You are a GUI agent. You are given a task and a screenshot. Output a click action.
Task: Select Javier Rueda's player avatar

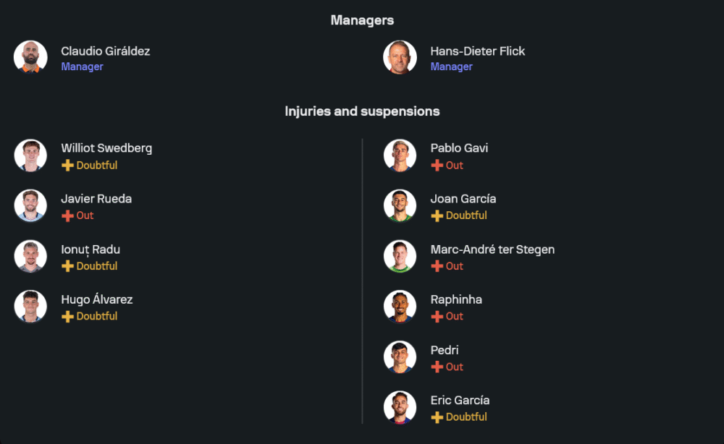pyautogui.click(x=30, y=206)
